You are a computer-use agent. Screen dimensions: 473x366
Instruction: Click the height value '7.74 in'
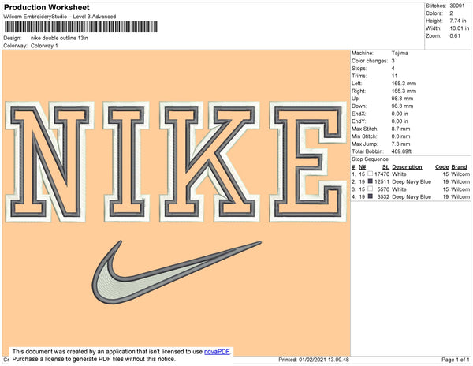458,21
